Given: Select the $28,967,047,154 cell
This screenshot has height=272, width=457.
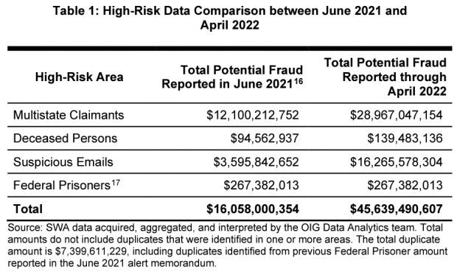Looking at the screenshot, I should click(x=397, y=115).
